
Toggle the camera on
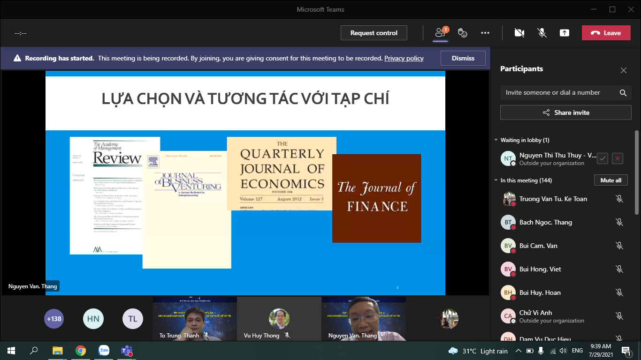point(519,33)
